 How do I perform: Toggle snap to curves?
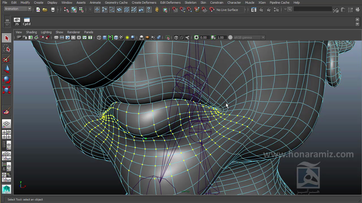click(182, 10)
